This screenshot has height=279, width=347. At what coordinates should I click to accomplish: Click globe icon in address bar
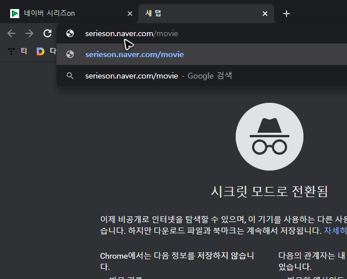click(x=70, y=33)
